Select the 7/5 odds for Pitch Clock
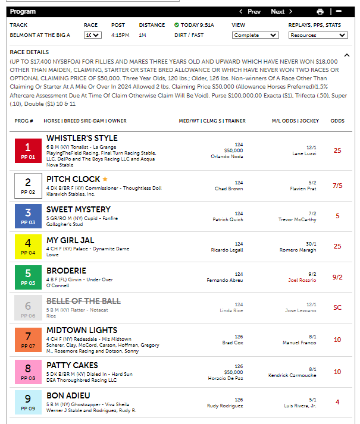This screenshot has height=424, width=360. pyautogui.click(x=337, y=186)
